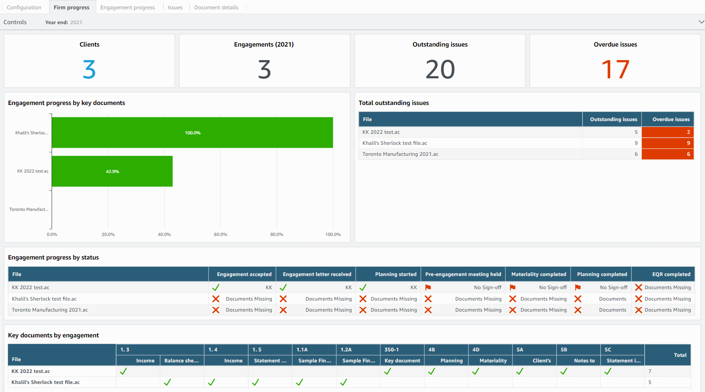This screenshot has height=392, width=705.
Task: Click red X in EQR completed for KK 2022
Action: pyautogui.click(x=638, y=287)
